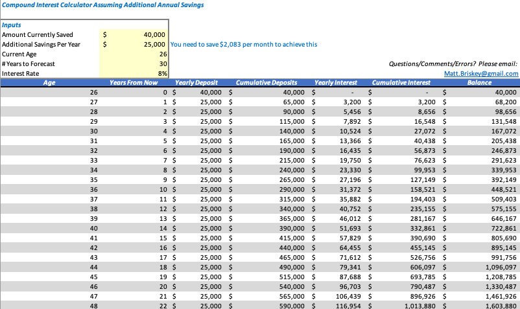Select cumulative deposits cell 515,000
This screenshot has width=520, height=309.
292,277
